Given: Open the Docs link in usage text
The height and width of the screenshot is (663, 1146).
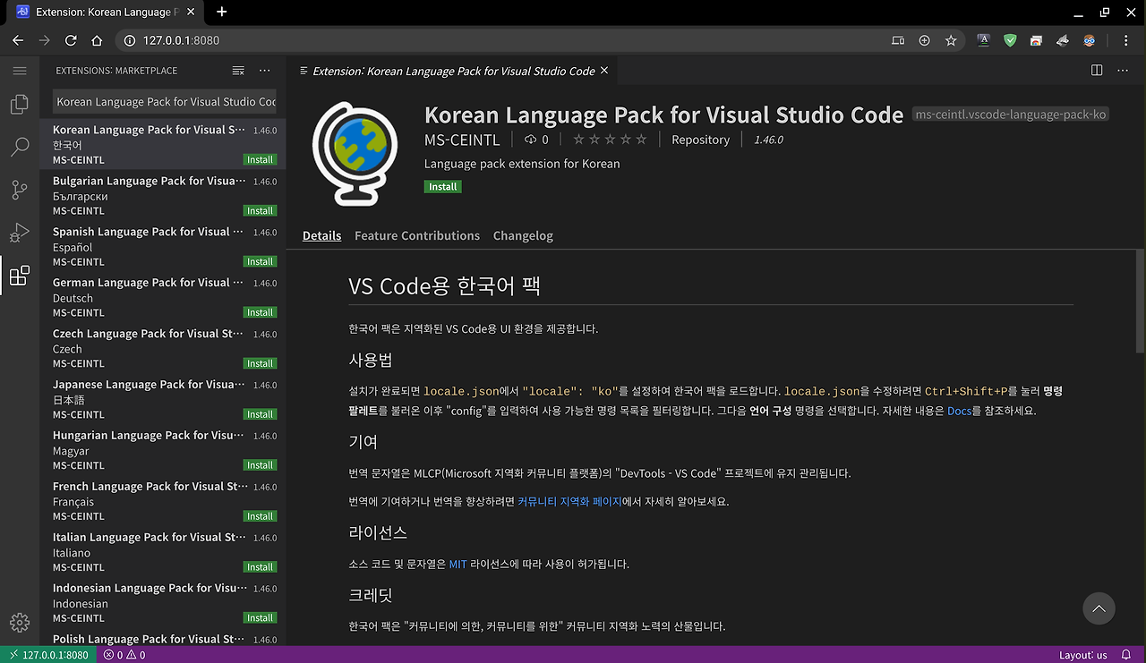Looking at the screenshot, I should [x=959, y=411].
